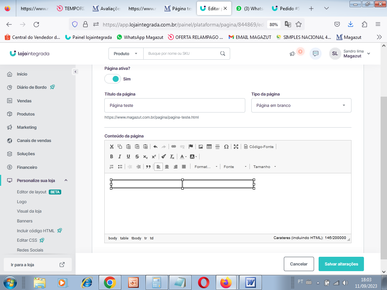Maximize the editor with the fullscreen icon
Image resolution: width=387 pixels, height=290 pixels.
click(236, 147)
